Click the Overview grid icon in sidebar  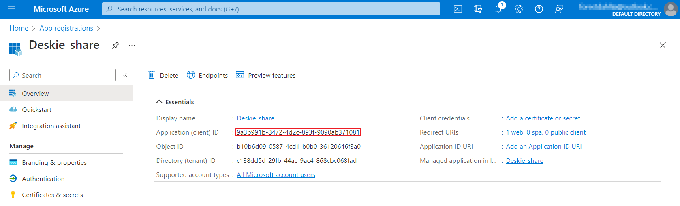pos(13,93)
